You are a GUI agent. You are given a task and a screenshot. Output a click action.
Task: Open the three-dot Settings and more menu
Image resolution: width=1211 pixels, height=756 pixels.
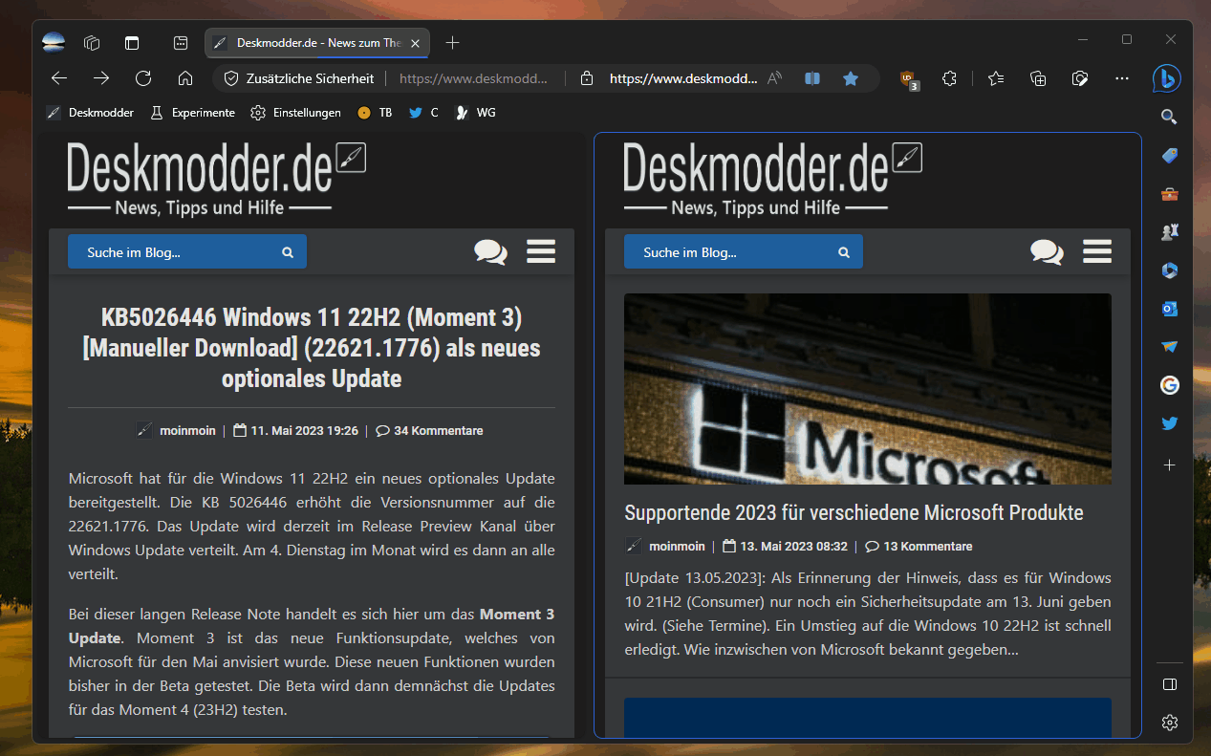pyautogui.click(x=1122, y=78)
